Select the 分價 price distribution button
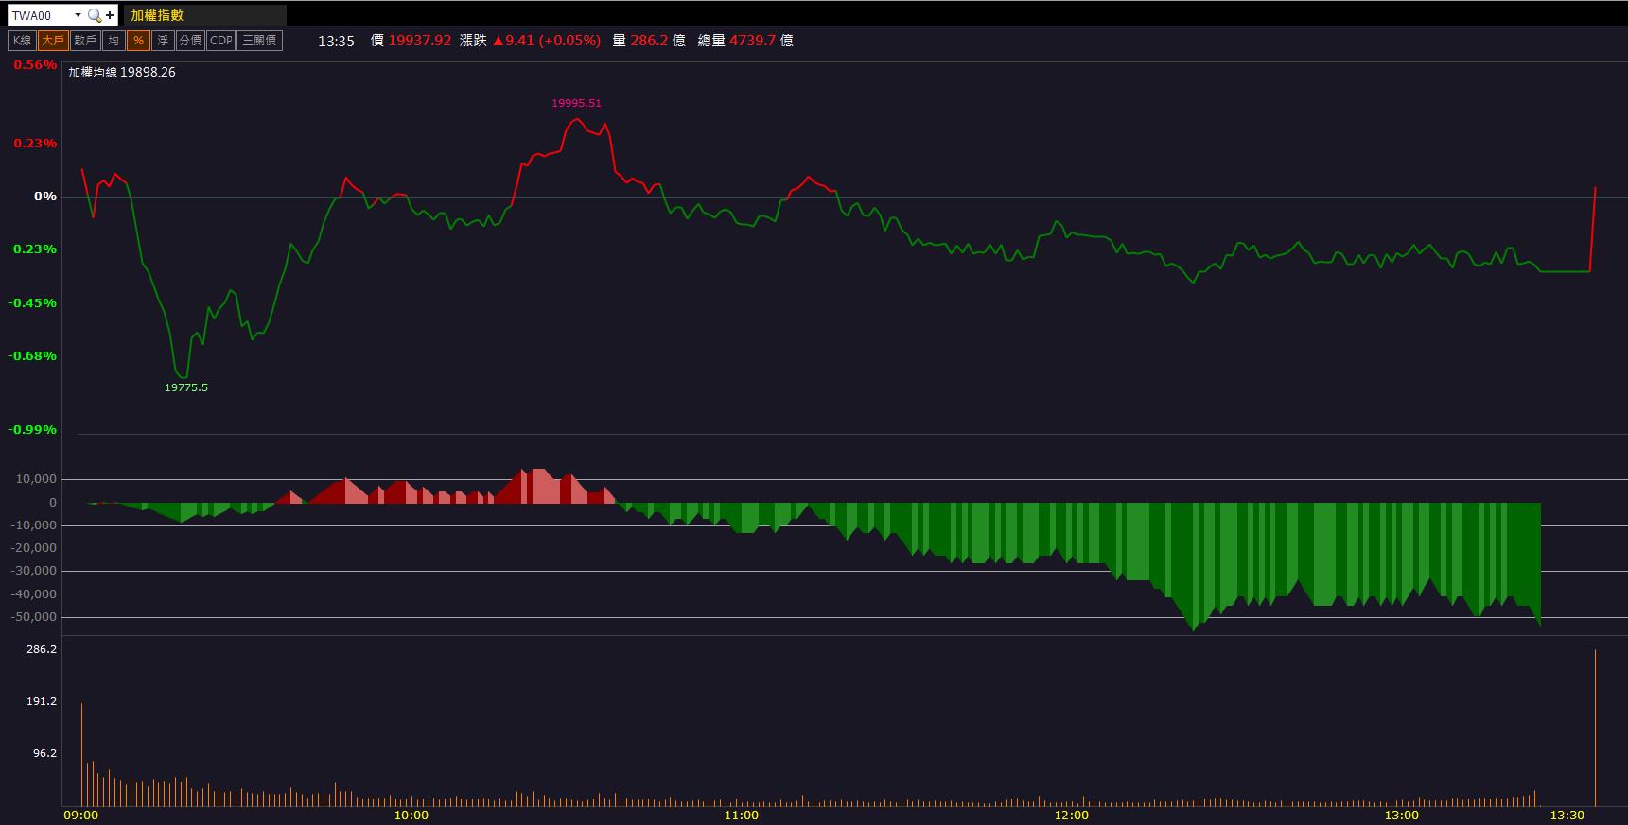Screen dimensions: 1628x825 click(190, 41)
